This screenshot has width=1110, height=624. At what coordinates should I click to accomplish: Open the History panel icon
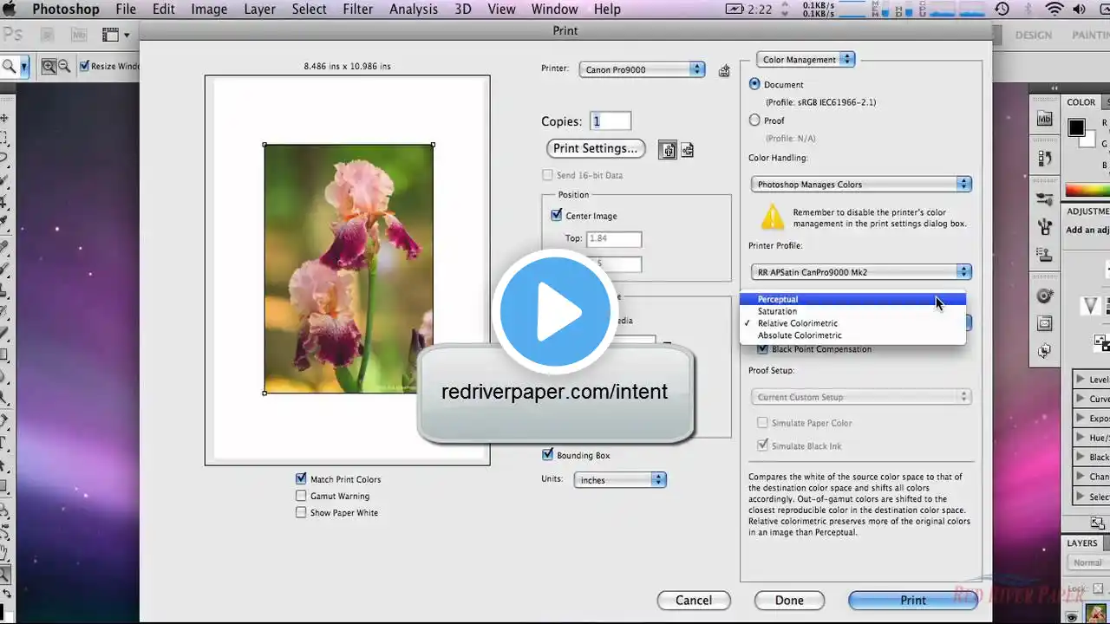coord(1045,159)
